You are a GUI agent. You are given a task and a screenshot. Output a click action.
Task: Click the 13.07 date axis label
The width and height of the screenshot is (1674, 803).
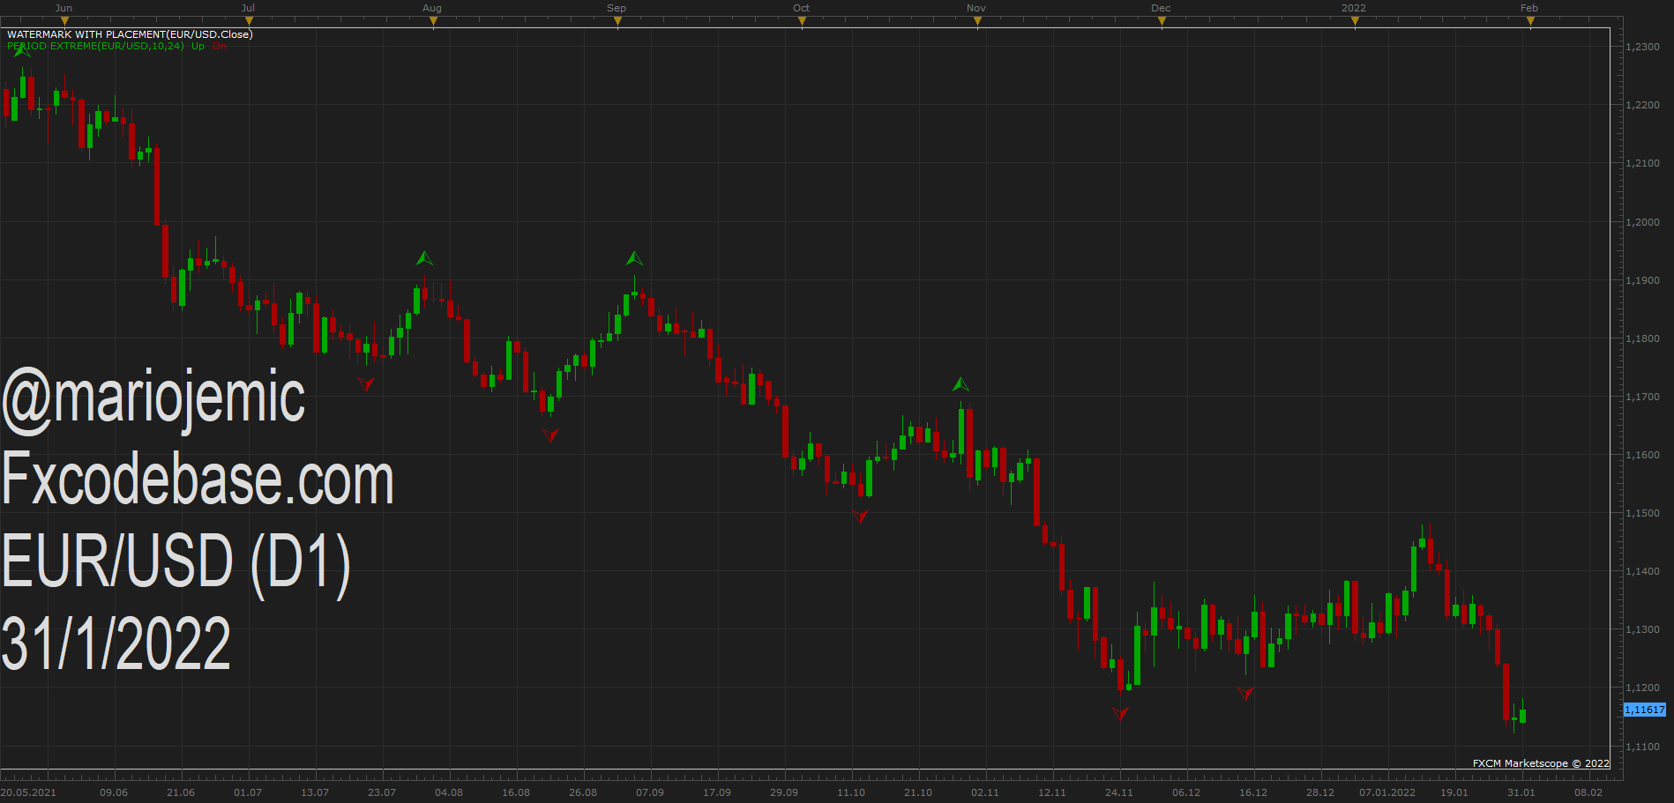[x=315, y=792]
